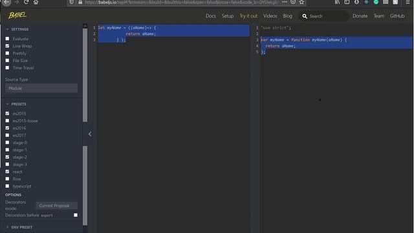Viewport: 414px width, 233px height.
Task: Toggle the Evaluate checkbox
Action: coord(7,39)
